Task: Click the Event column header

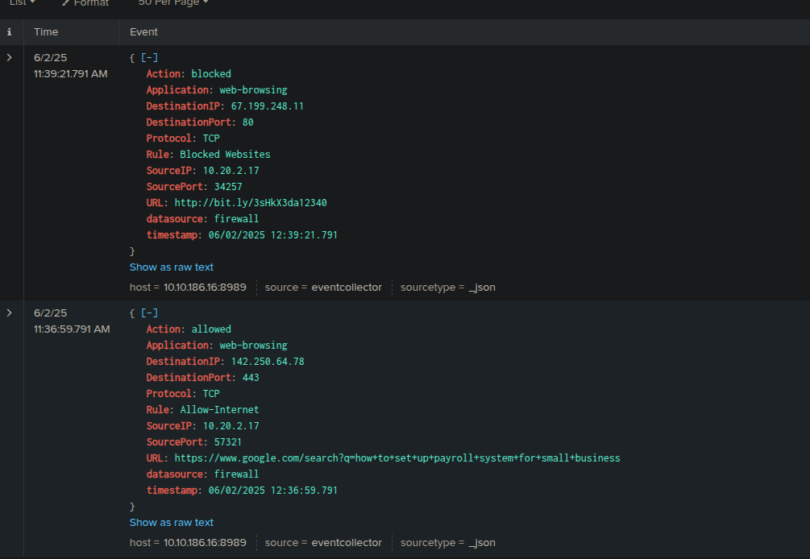Action: tap(143, 32)
